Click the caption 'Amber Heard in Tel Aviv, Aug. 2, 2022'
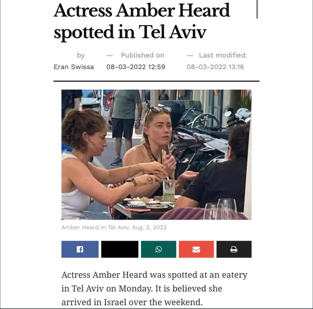The image size is (313, 309). point(114,227)
